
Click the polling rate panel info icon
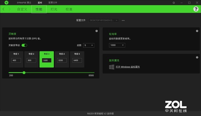tap(197, 31)
